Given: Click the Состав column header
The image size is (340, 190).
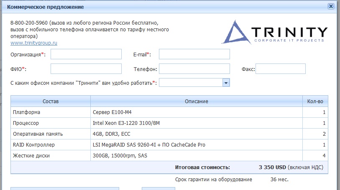Looking at the screenshot, I should tap(51, 101).
